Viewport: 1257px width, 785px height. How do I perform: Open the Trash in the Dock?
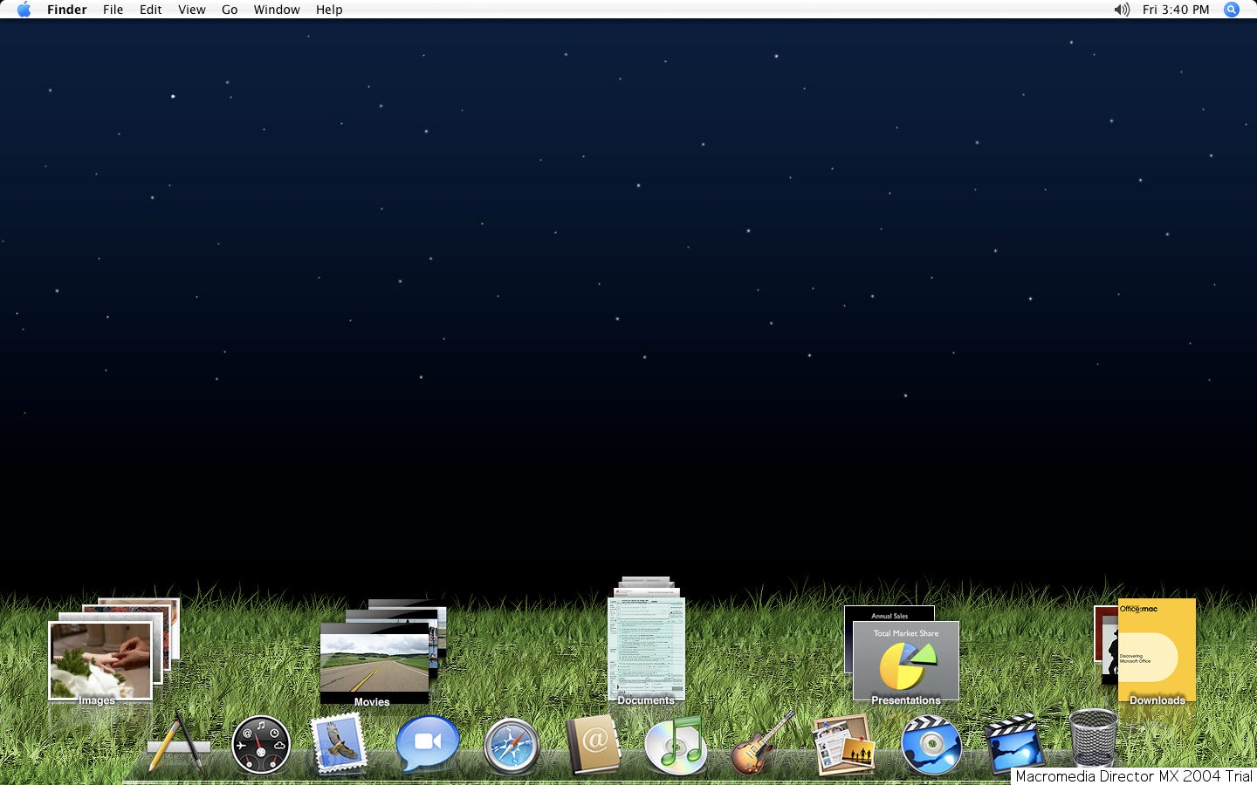pyautogui.click(x=1093, y=738)
